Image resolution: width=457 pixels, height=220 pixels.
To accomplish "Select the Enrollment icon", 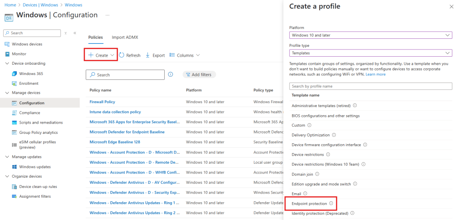I will coord(14,83).
